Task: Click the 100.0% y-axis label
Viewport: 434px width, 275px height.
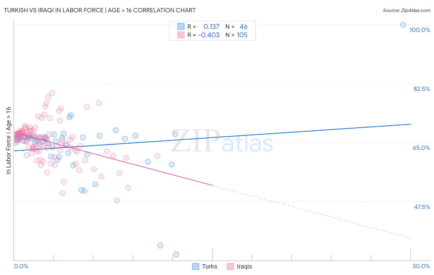Action: click(x=419, y=30)
